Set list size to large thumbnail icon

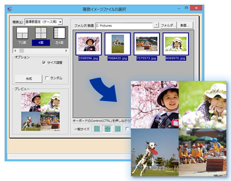point(117,129)
